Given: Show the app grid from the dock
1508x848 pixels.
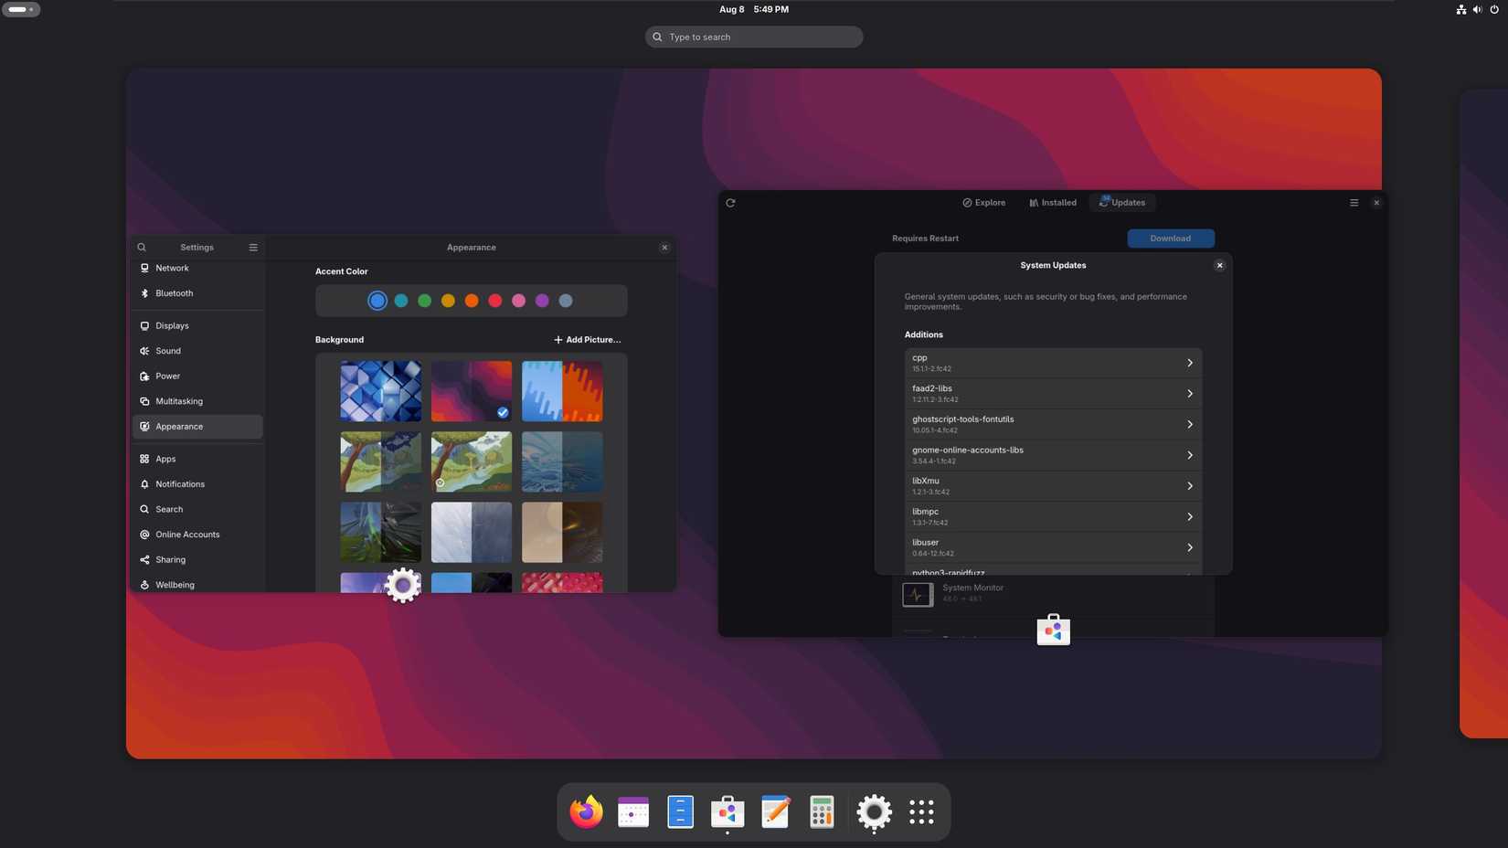Looking at the screenshot, I should tap(920, 811).
